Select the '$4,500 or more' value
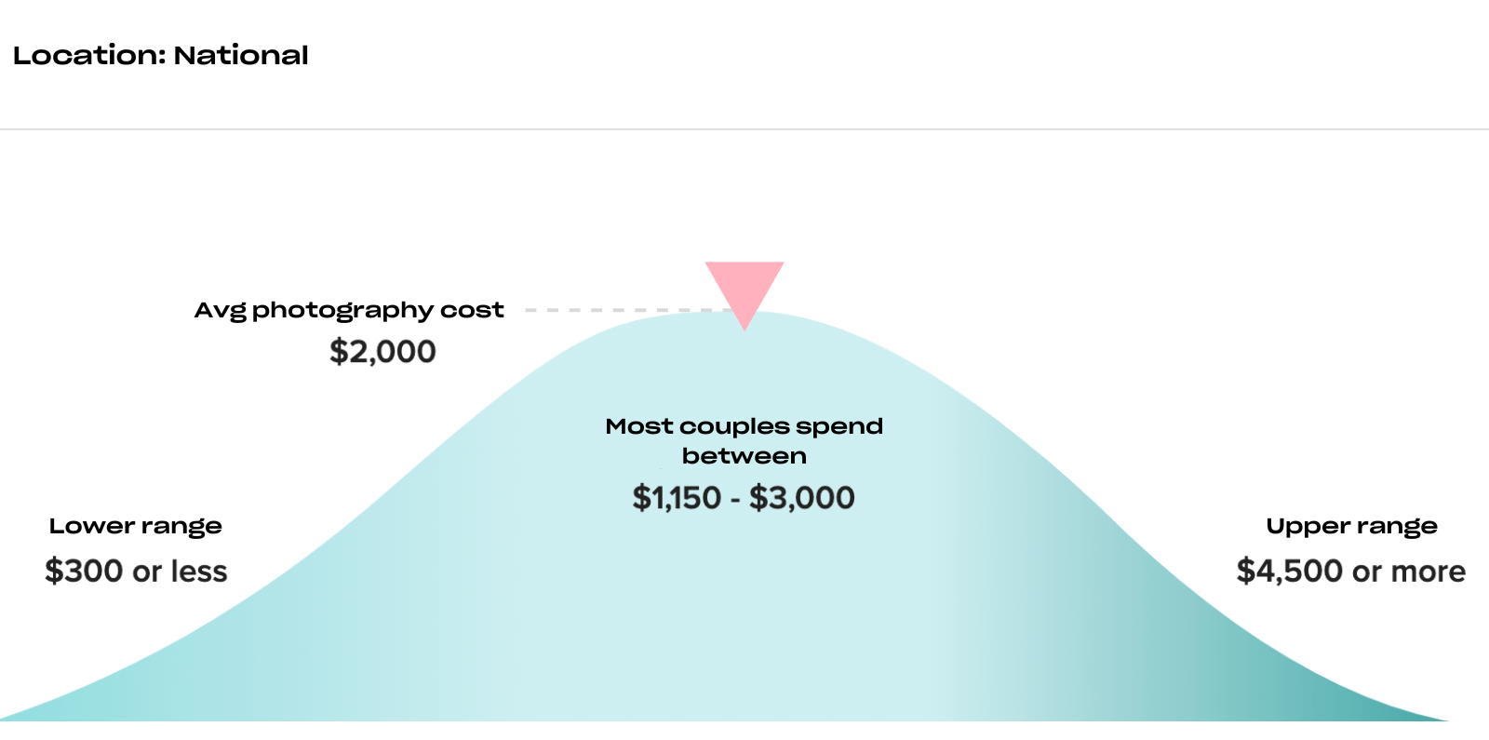 tap(1351, 571)
